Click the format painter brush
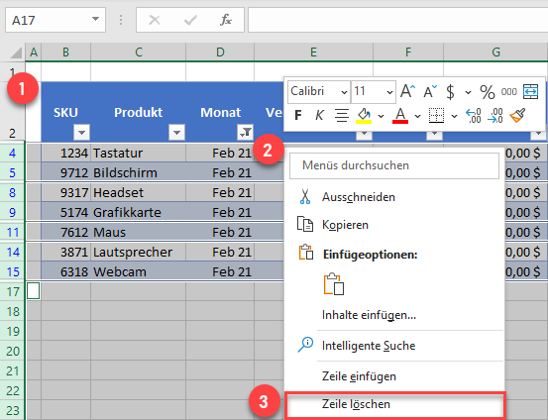548x420 pixels. 517,115
